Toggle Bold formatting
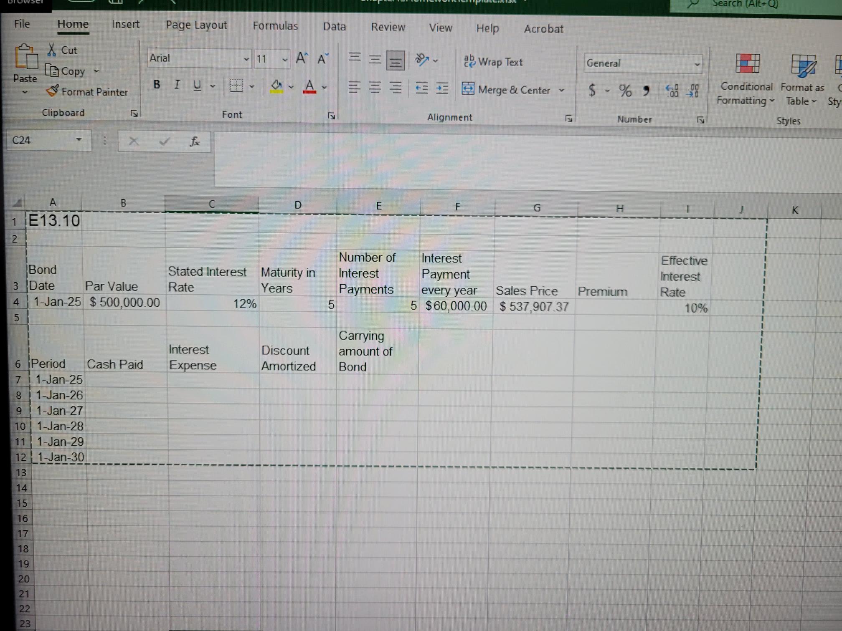842x631 pixels. tap(157, 85)
